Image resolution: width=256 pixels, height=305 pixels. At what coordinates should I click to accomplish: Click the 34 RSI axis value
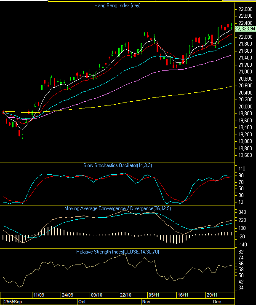coord(241,288)
